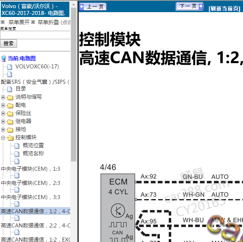Select 保险丝 tree label

coord(23,113)
